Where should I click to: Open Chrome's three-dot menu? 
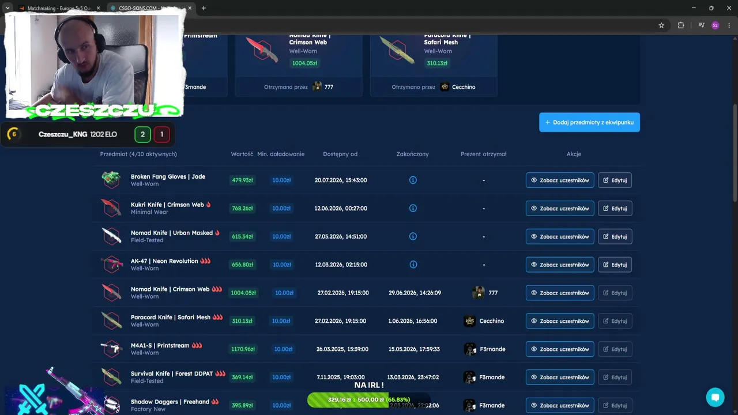[x=729, y=25]
